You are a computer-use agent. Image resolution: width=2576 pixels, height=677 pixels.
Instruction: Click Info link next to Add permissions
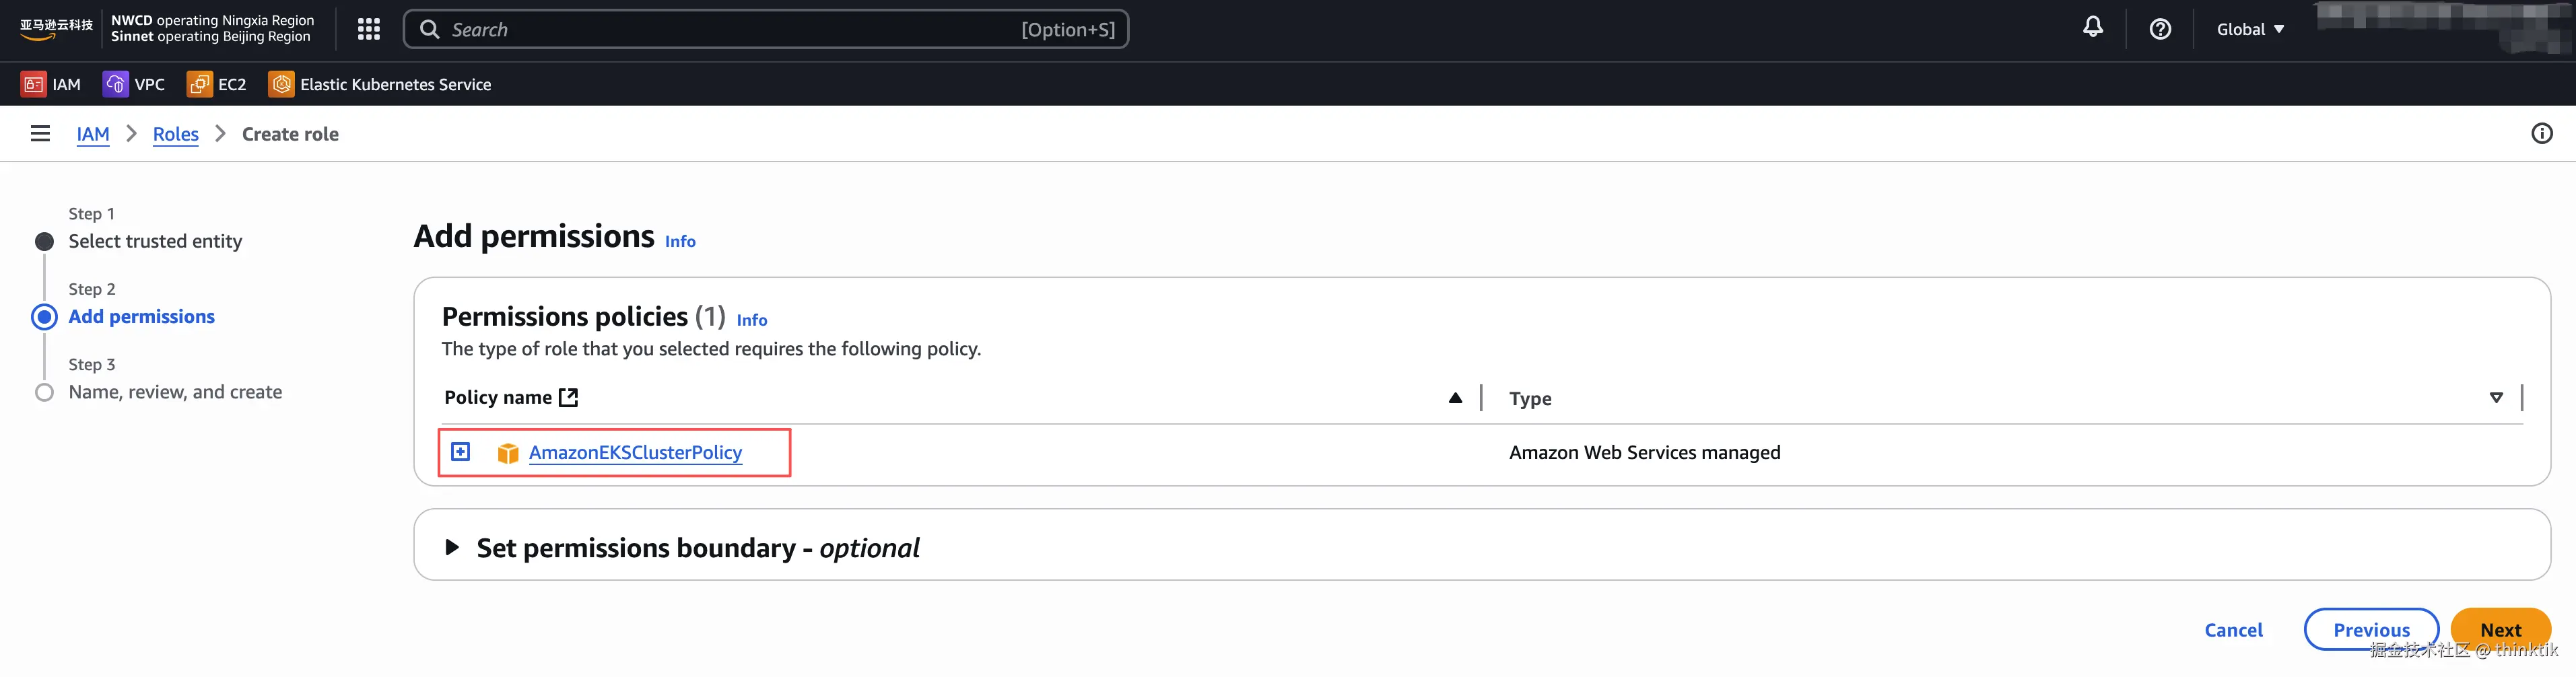point(680,241)
